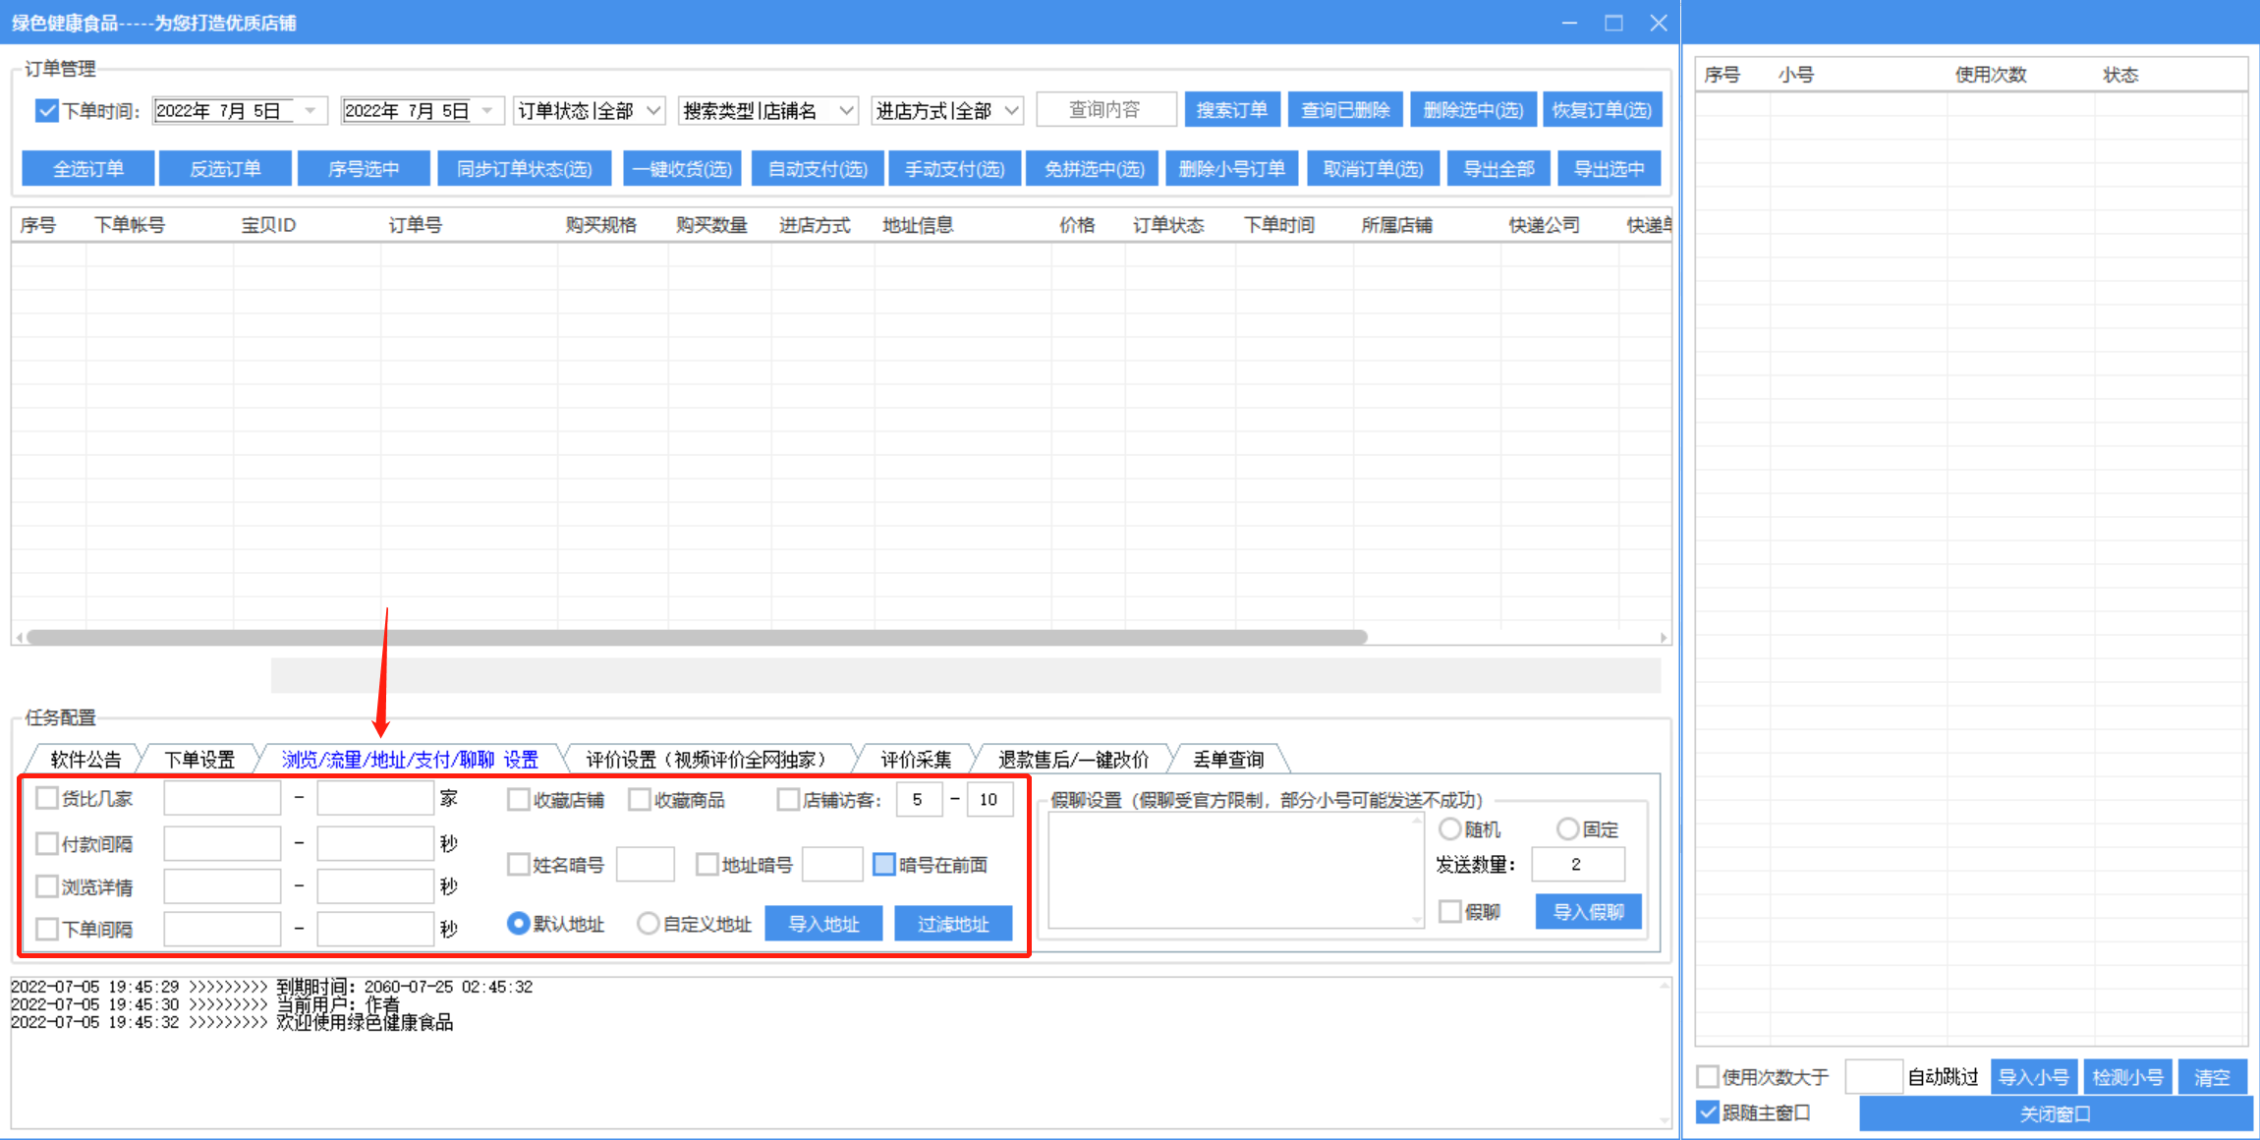Image resolution: width=2260 pixels, height=1140 pixels.
Task: Open the 评价采集 tab
Action: [x=916, y=760]
